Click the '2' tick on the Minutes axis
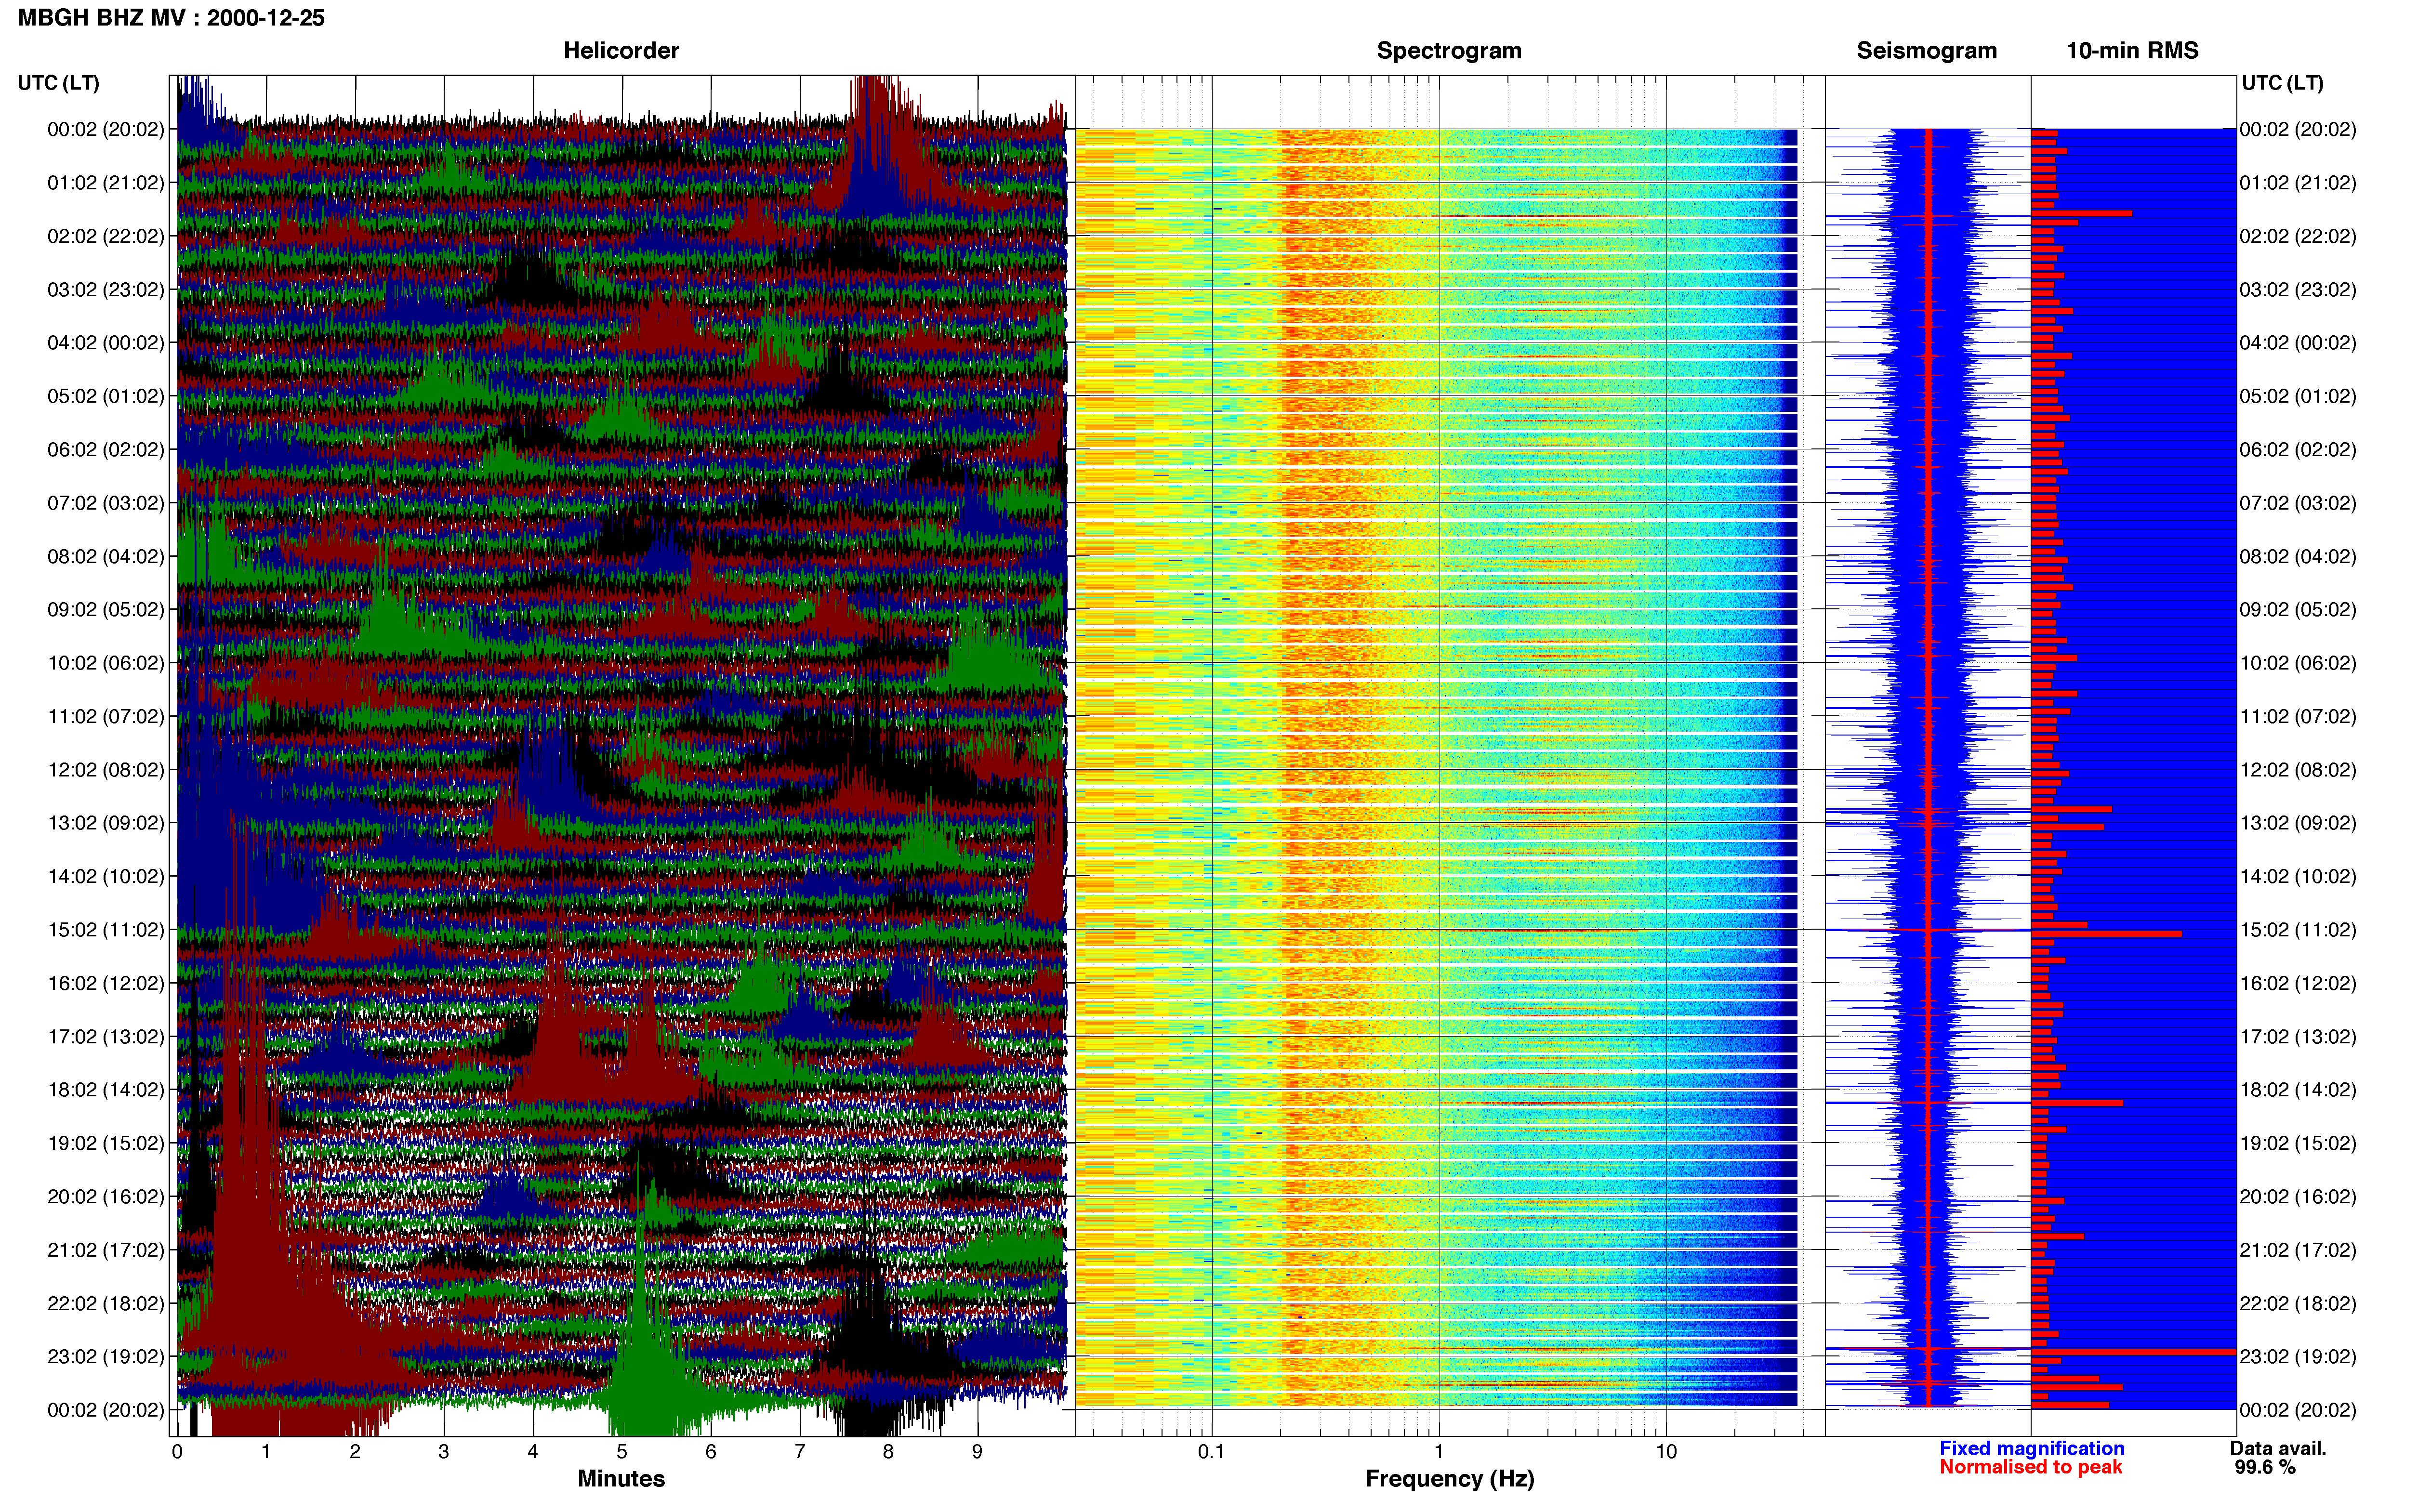 355,1451
